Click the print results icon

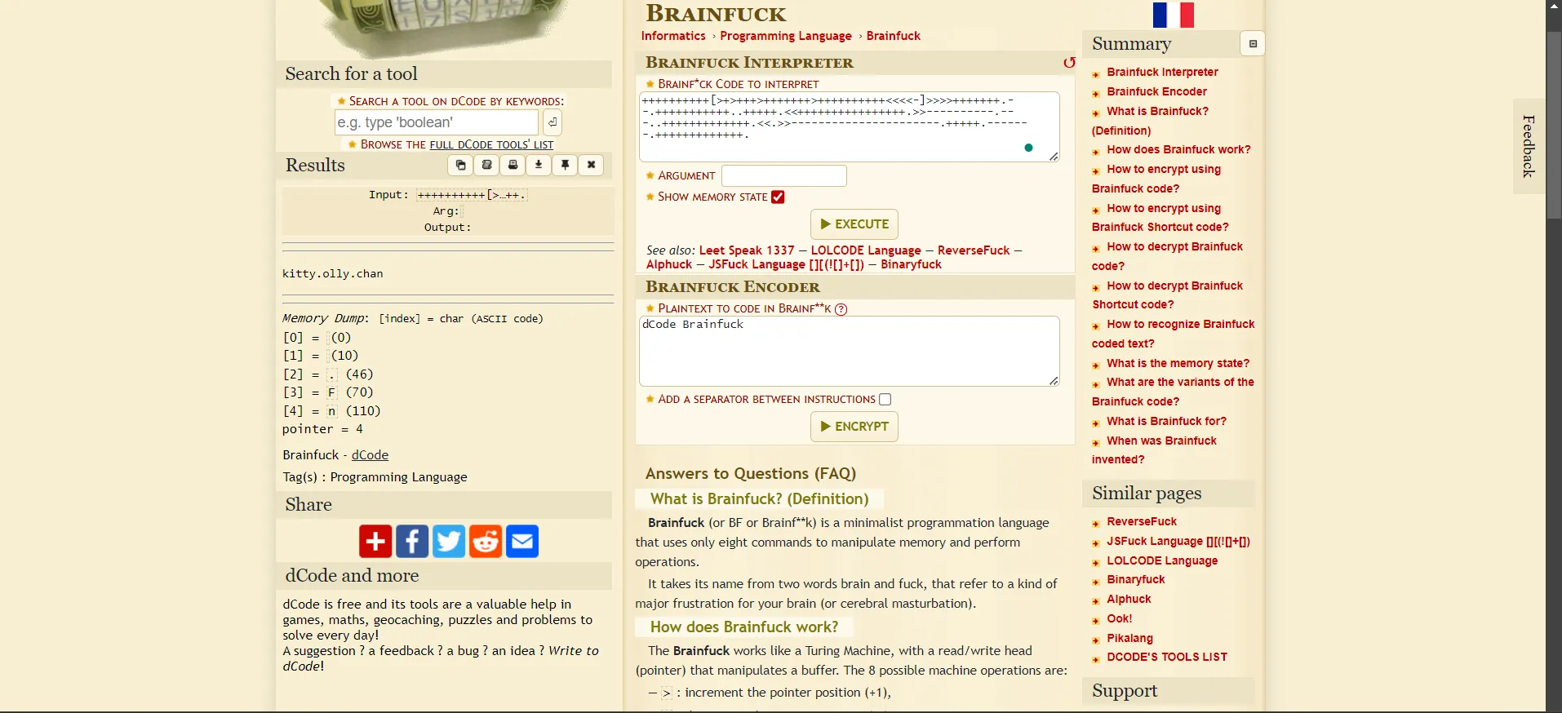513,166
